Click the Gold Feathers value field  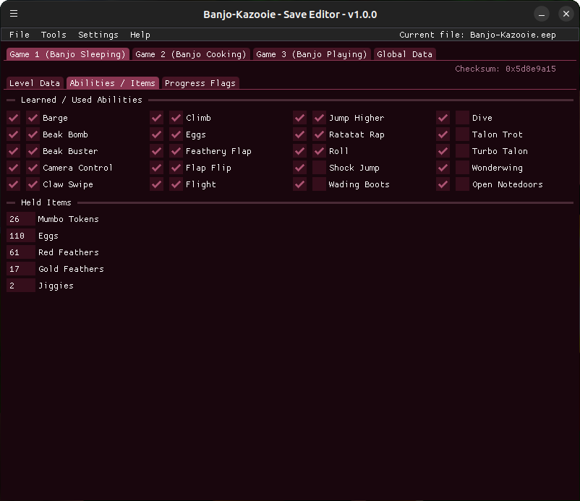[x=21, y=269]
